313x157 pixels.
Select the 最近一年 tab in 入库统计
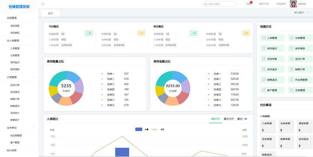(x=242, y=119)
